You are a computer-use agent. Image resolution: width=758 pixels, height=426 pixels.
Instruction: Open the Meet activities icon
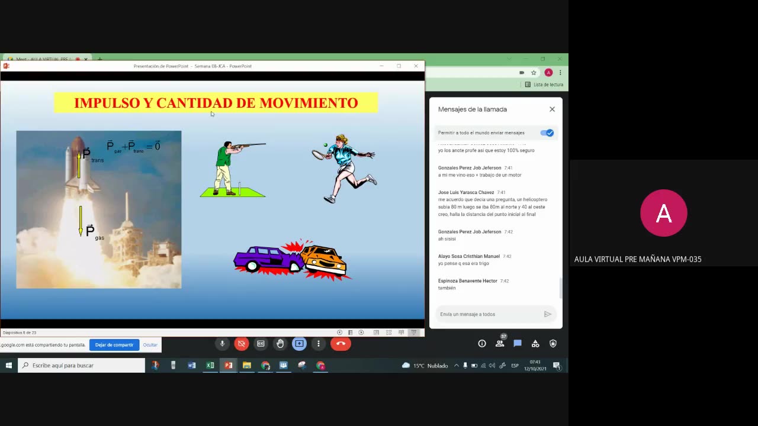535,344
